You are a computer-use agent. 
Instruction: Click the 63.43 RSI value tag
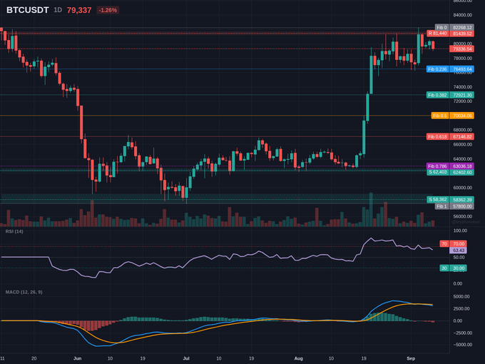coord(458,250)
